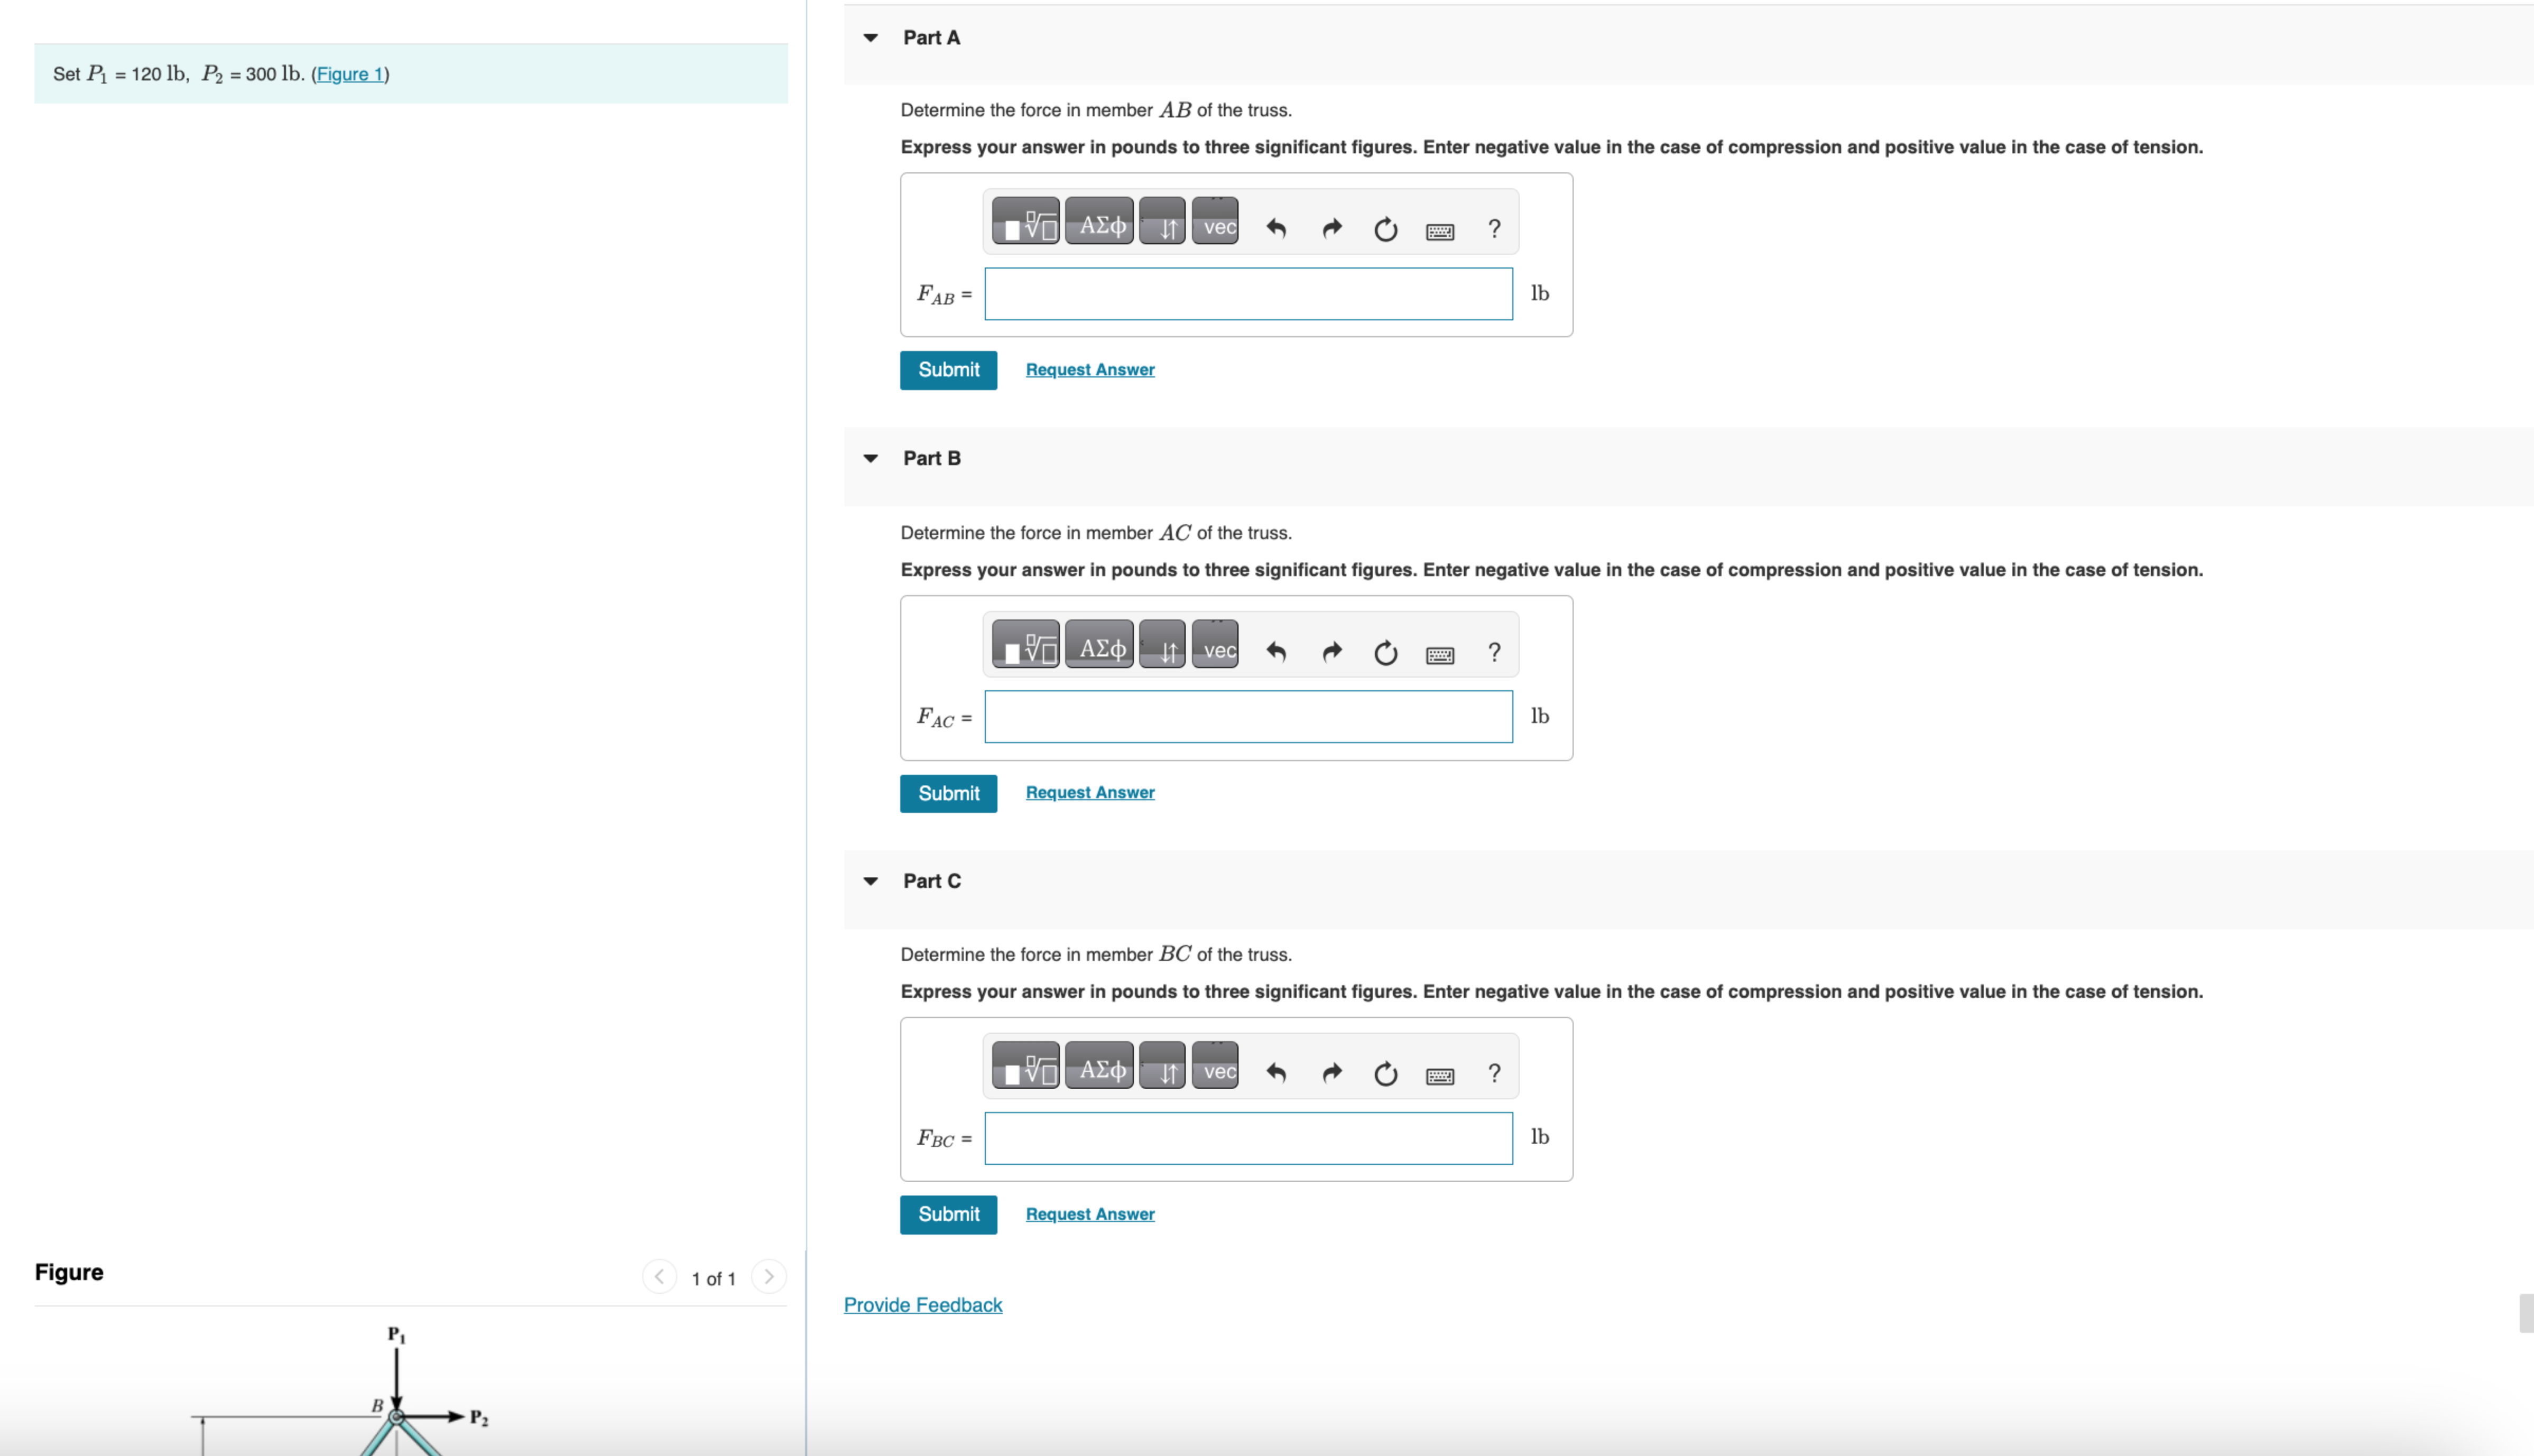Open Greek symbols menu in Part A toolbar
Image resolution: width=2534 pixels, height=1456 pixels.
coord(1100,224)
